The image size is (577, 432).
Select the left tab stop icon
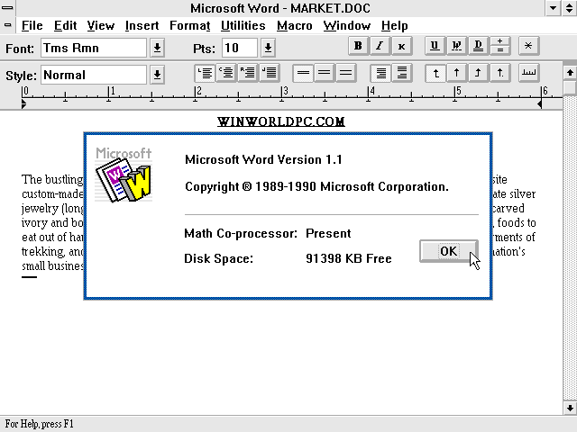pyautogui.click(x=435, y=73)
